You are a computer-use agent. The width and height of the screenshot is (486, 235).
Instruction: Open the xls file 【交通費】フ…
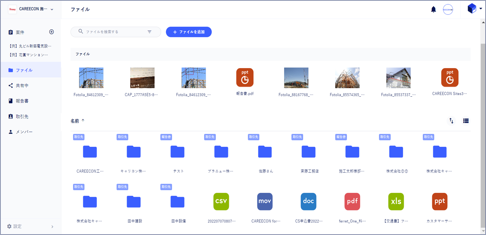[396, 201]
